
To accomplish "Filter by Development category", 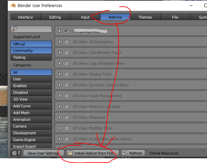I will pos(31,133).
